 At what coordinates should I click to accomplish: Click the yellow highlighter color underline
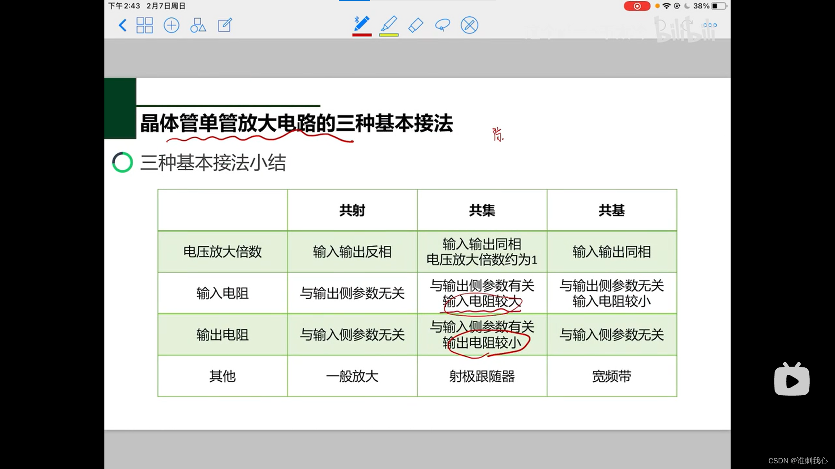pos(389,35)
